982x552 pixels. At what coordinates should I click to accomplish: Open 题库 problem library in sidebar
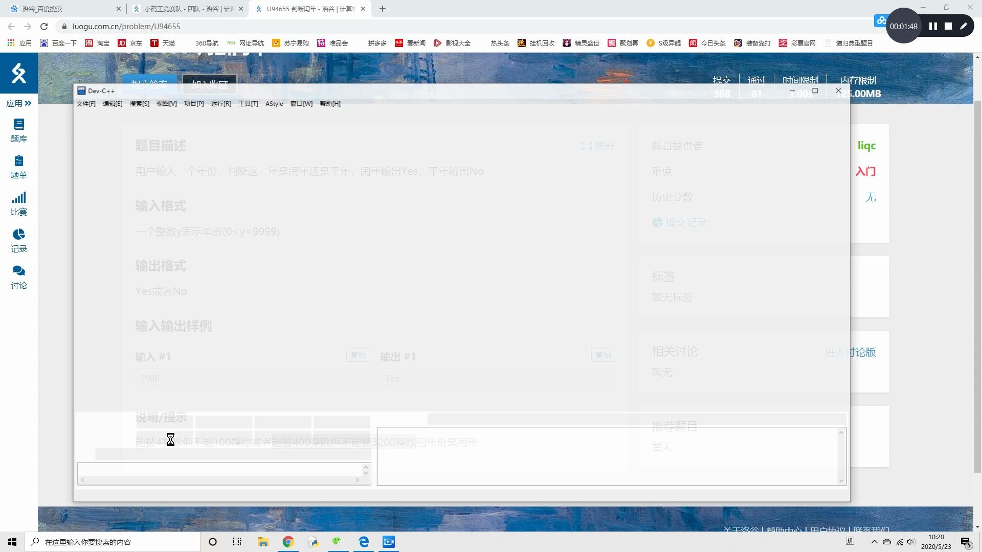(x=19, y=130)
